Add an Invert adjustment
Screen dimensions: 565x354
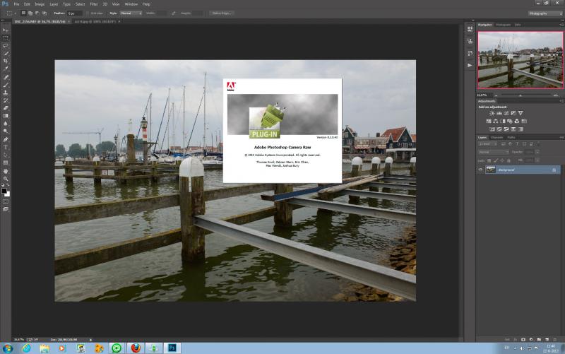(x=492, y=129)
